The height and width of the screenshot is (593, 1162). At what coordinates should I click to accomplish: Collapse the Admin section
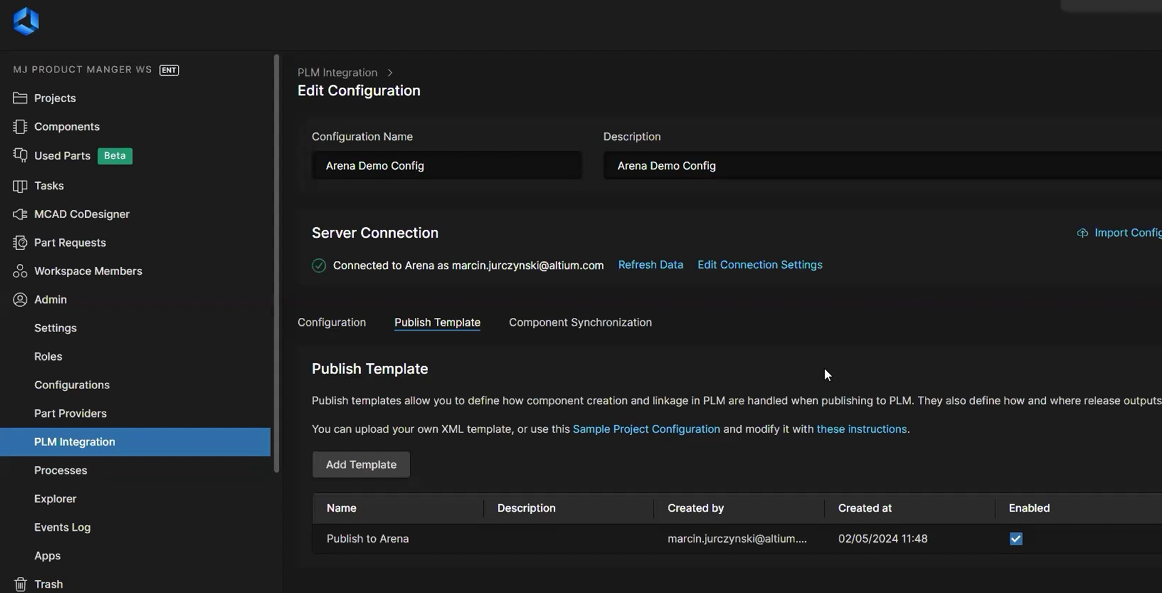click(x=50, y=299)
